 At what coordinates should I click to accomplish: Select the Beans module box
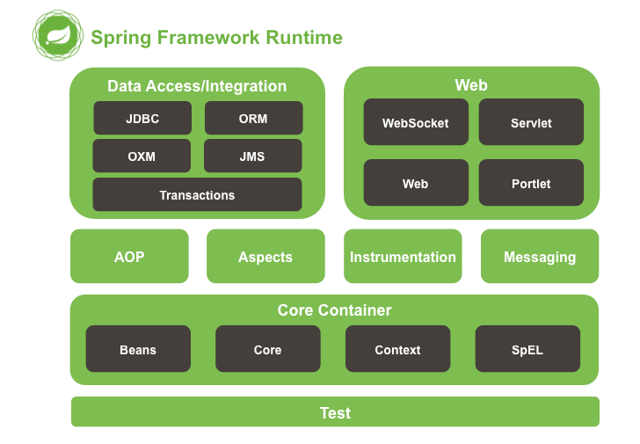(x=138, y=349)
